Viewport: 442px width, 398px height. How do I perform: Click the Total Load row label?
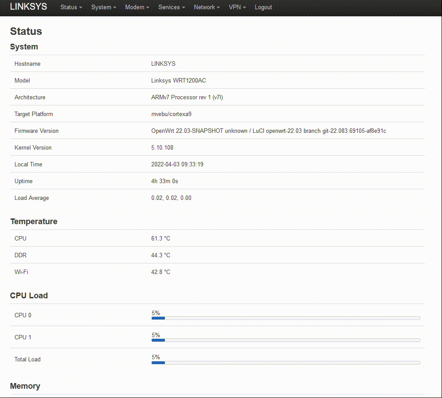coord(27,359)
